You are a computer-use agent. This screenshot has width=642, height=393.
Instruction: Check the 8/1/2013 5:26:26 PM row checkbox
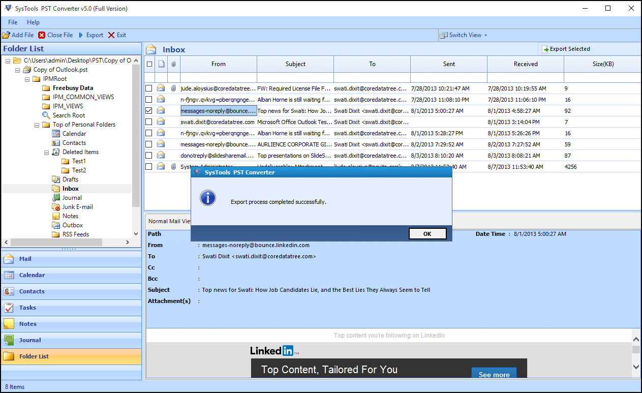(149, 133)
